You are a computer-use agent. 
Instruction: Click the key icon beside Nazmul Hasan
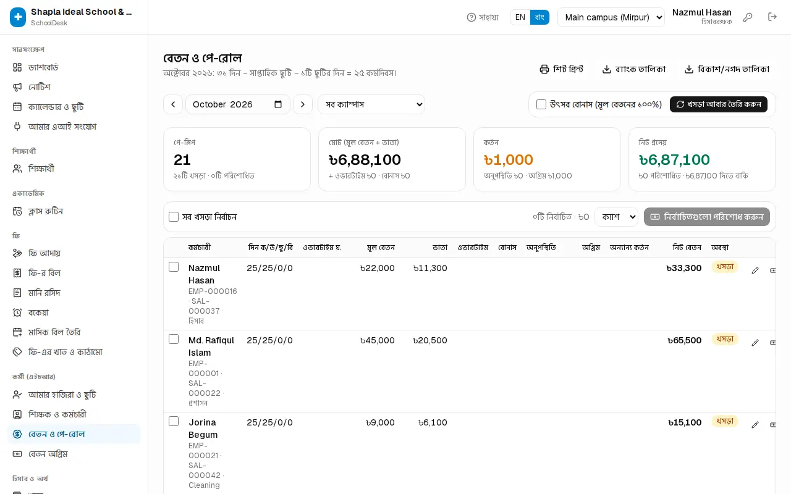point(748,17)
